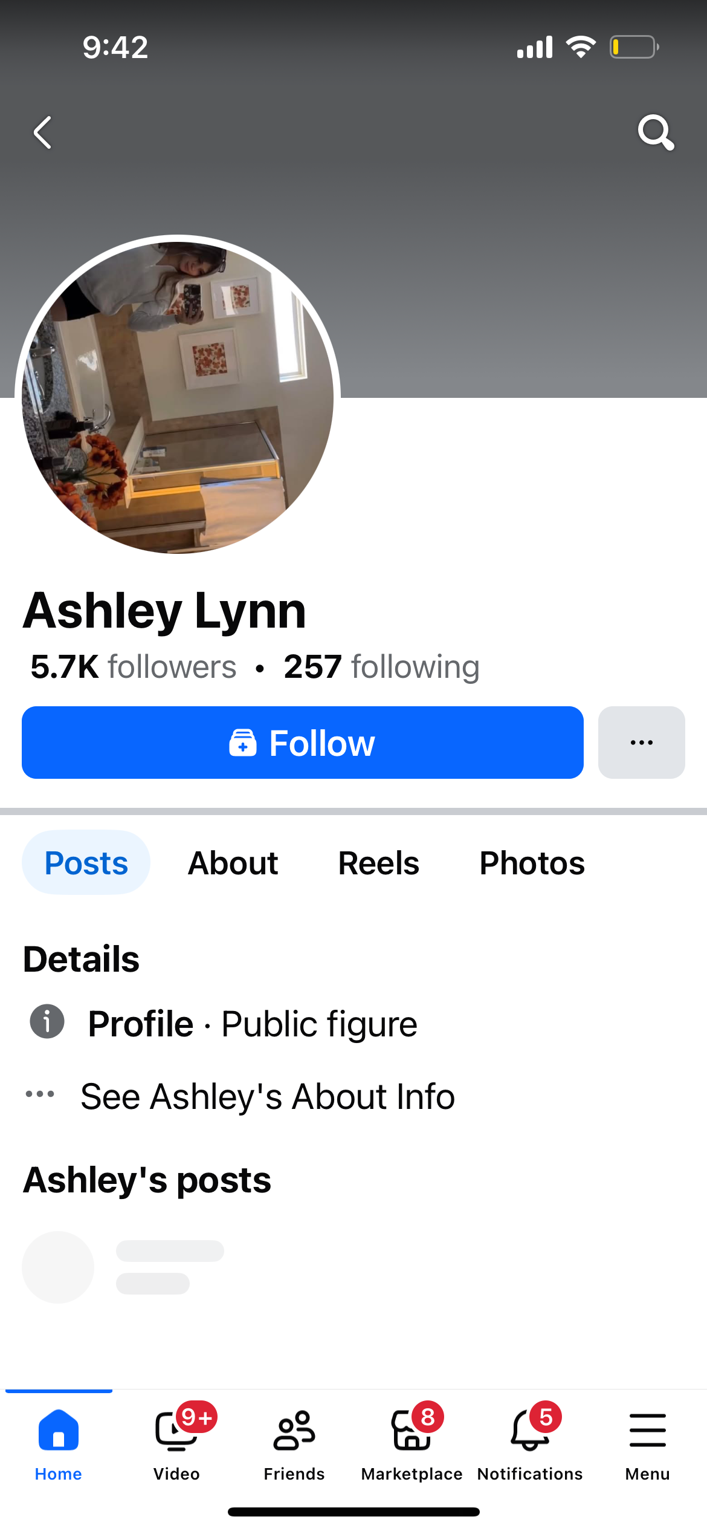Open the Menu hamburger icon

coord(648,1430)
